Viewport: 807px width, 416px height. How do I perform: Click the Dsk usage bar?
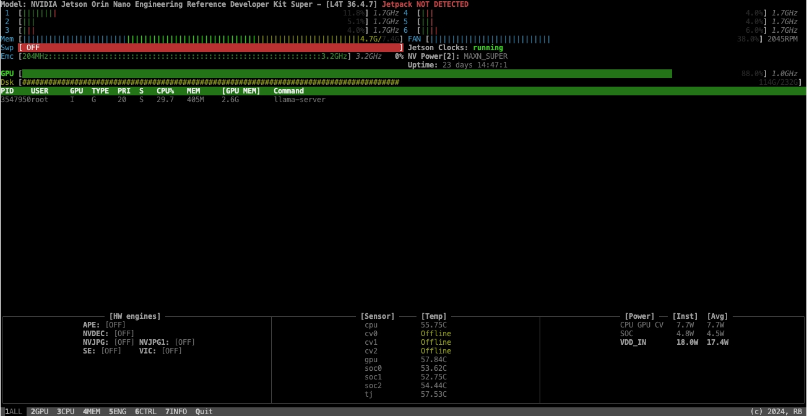(x=210, y=82)
